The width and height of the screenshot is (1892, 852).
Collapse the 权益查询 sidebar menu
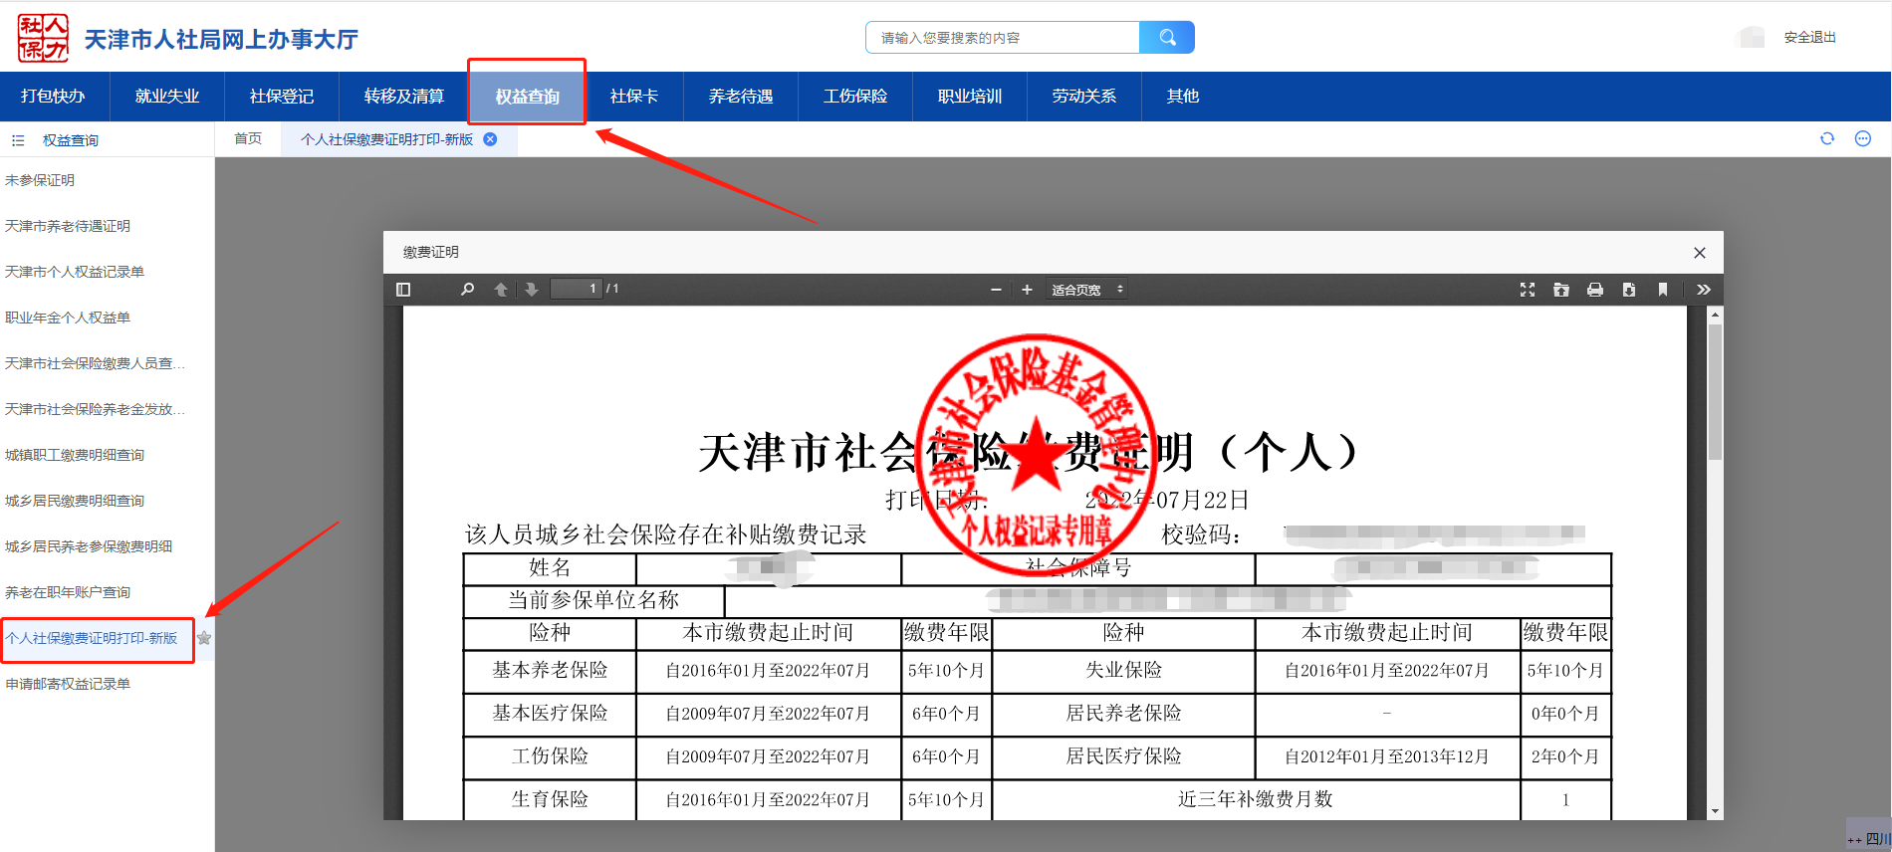click(x=18, y=140)
